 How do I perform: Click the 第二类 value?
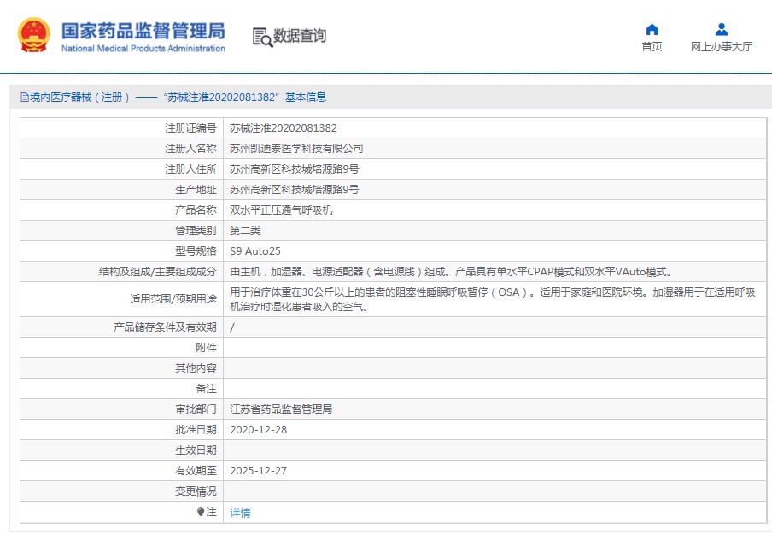245,231
